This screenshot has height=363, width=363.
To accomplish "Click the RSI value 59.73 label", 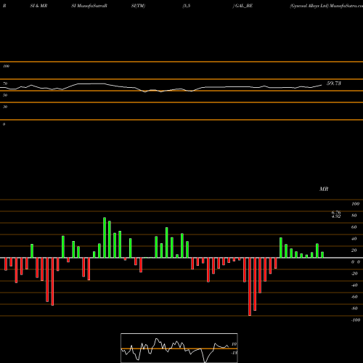I will pyautogui.click(x=334, y=83).
